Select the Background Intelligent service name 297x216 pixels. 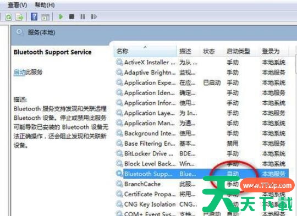click(150, 134)
